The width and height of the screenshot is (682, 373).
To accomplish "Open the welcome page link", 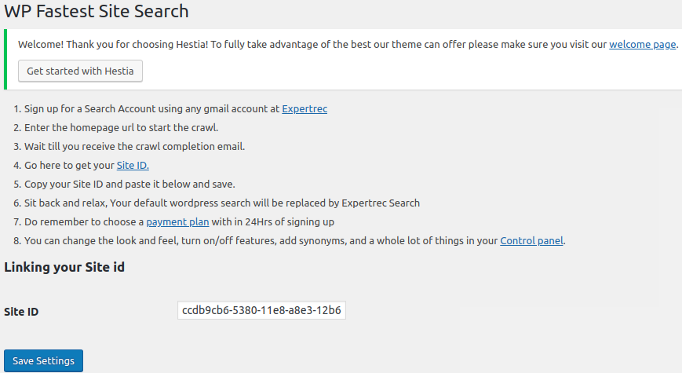I will (x=642, y=44).
